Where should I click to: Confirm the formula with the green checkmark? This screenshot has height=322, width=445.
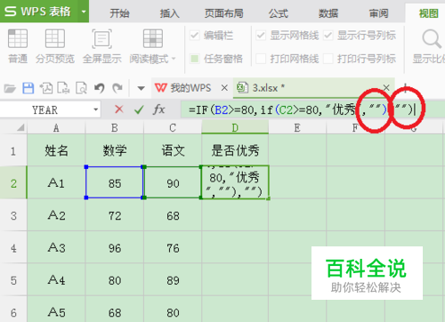tap(139, 109)
